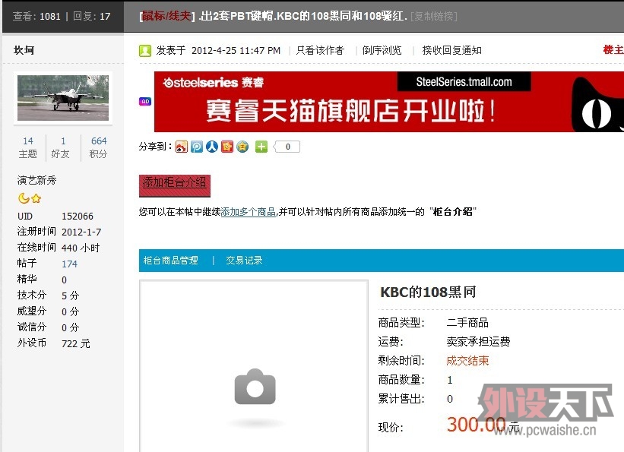Click the 722 元 外设币 value
This screenshot has height=452, width=624.
76,344
